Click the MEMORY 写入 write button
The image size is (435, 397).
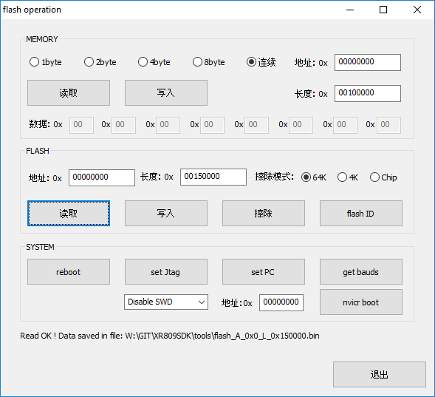(x=166, y=93)
